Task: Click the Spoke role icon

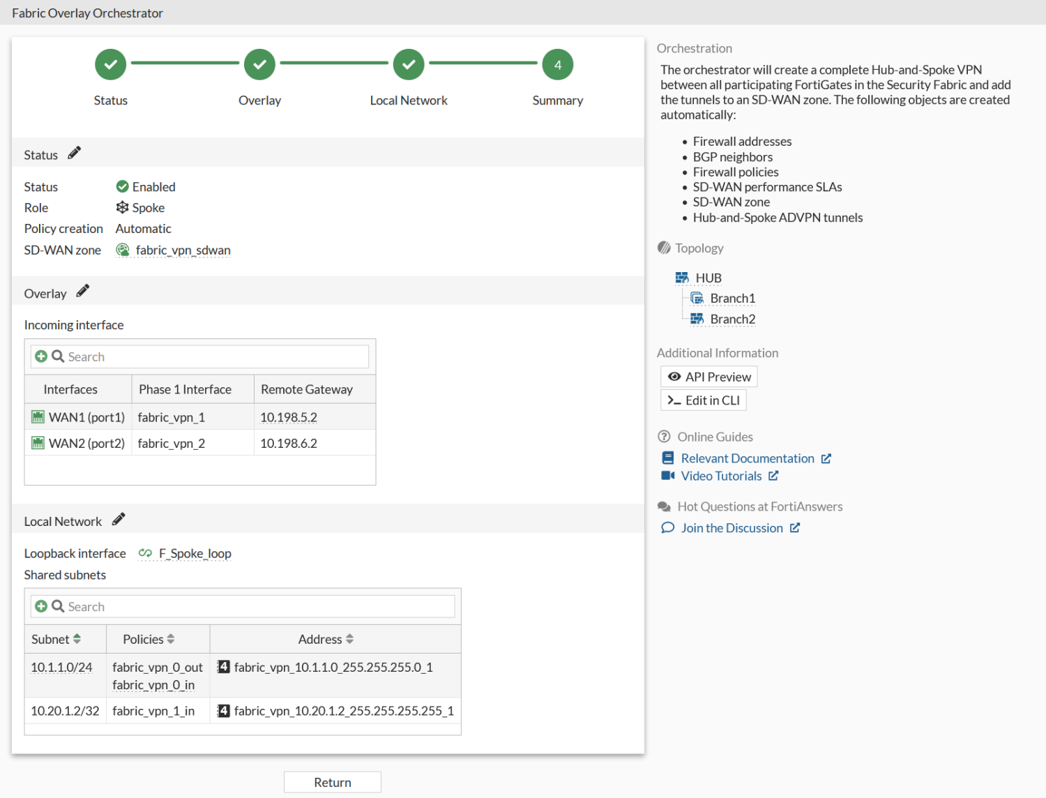Action: coord(121,207)
